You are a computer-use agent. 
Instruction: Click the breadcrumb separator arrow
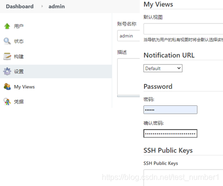[42, 6]
